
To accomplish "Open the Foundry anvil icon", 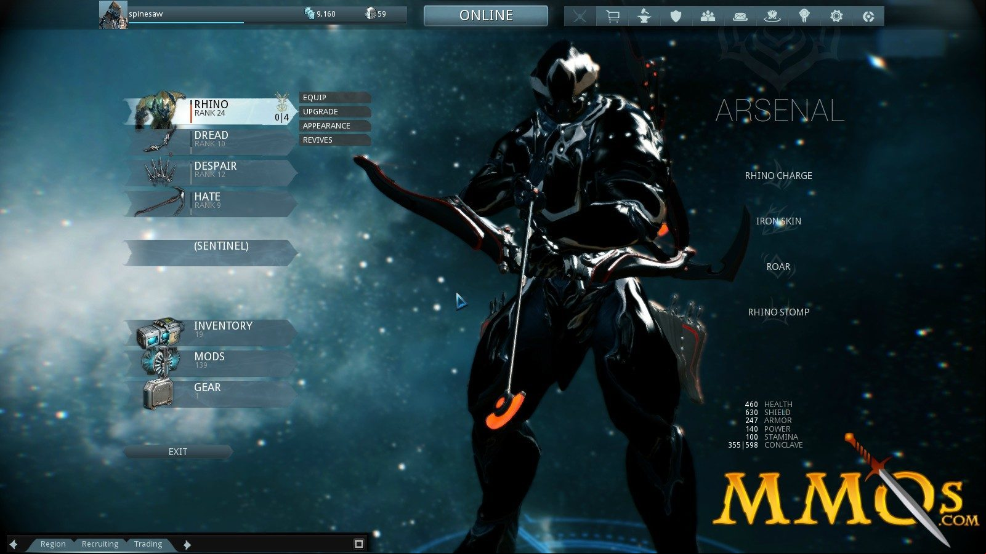I will (644, 16).
